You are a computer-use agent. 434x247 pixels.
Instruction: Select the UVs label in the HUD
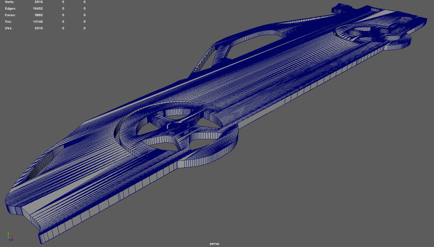click(9, 28)
